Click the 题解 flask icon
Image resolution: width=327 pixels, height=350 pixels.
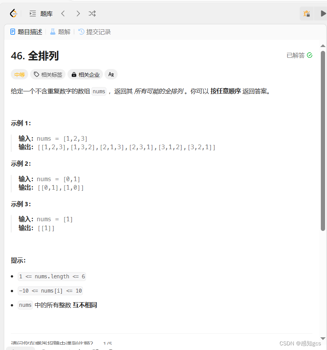point(53,32)
